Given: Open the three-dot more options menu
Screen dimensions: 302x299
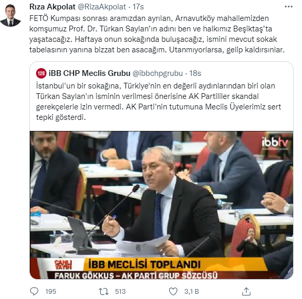Looking at the screenshot, I should tap(288, 7).
